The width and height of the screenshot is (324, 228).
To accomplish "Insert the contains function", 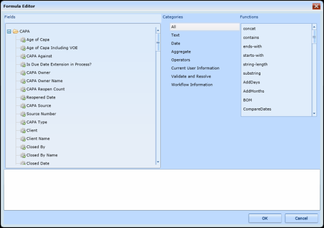I will (251, 38).
